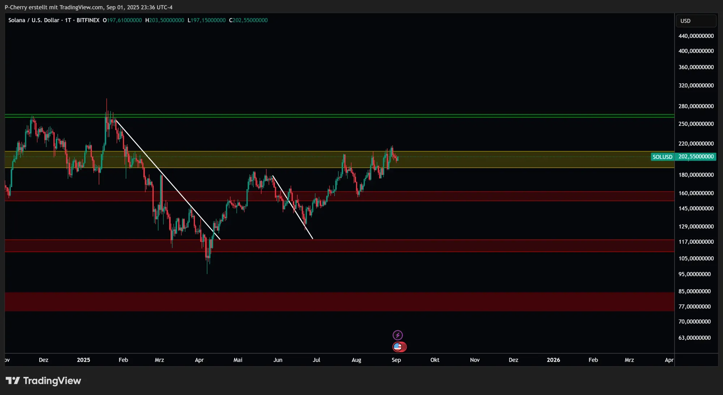Viewport: 723px width, 395px height.
Task: Click the Mai label on the time axis
Action: [x=238, y=360]
